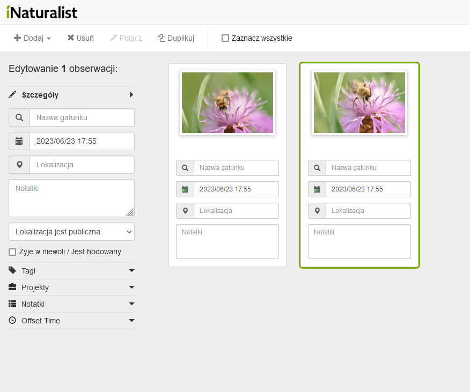
Task: Click the calendar icon in the left sidebar
Action: pyautogui.click(x=19, y=141)
